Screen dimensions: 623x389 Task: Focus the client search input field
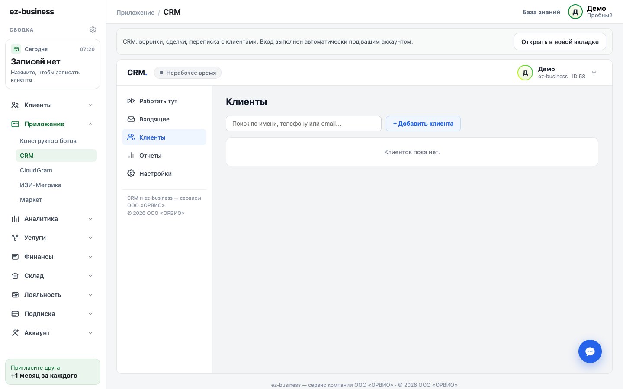click(x=304, y=124)
